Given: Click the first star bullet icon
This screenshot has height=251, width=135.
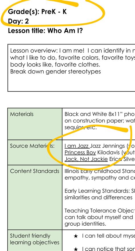Looking at the screenshot, I should click(76, 236).
